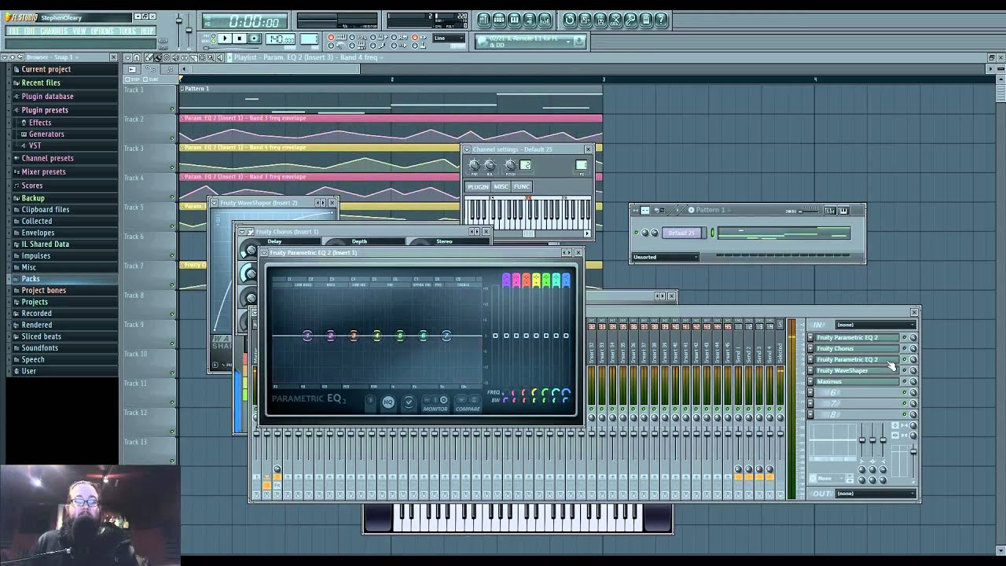Disable the Maximus effect slot LED
Image resolution: width=1006 pixels, height=566 pixels.
click(x=904, y=381)
